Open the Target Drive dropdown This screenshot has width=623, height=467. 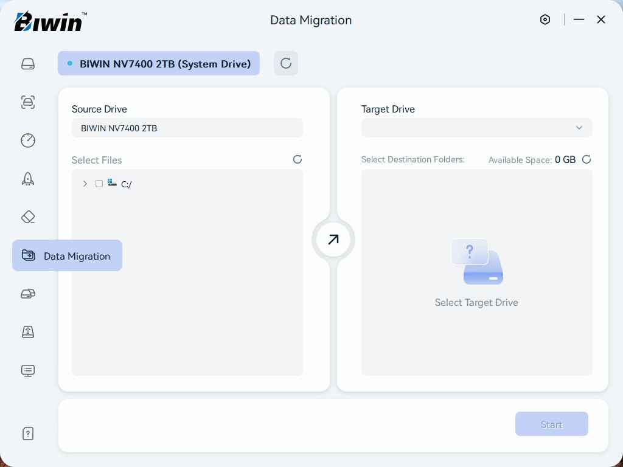(x=476, y=128)
